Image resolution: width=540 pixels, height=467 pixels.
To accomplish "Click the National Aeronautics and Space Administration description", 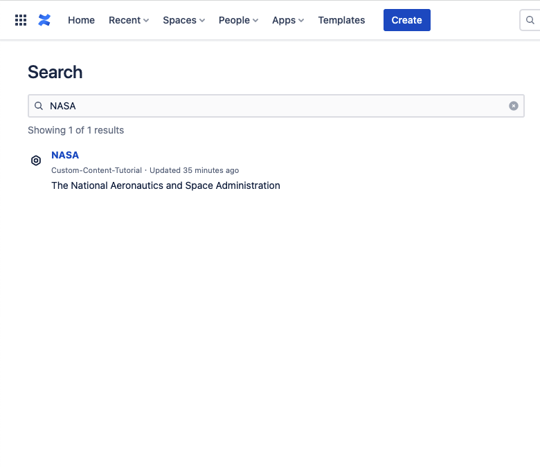I will tap(165, 185).
